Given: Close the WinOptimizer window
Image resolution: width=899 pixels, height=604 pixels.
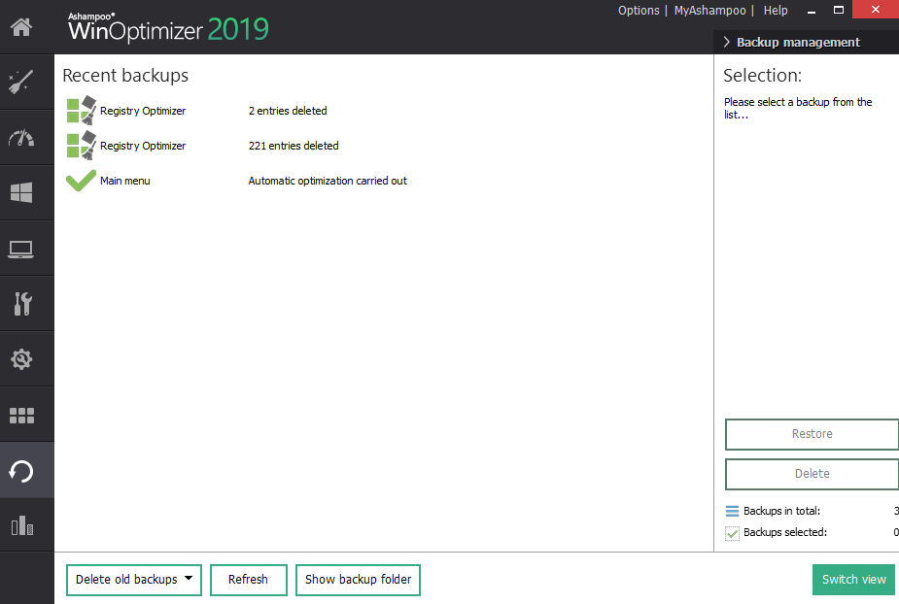Looking at the screenshot, I should 876,9.
